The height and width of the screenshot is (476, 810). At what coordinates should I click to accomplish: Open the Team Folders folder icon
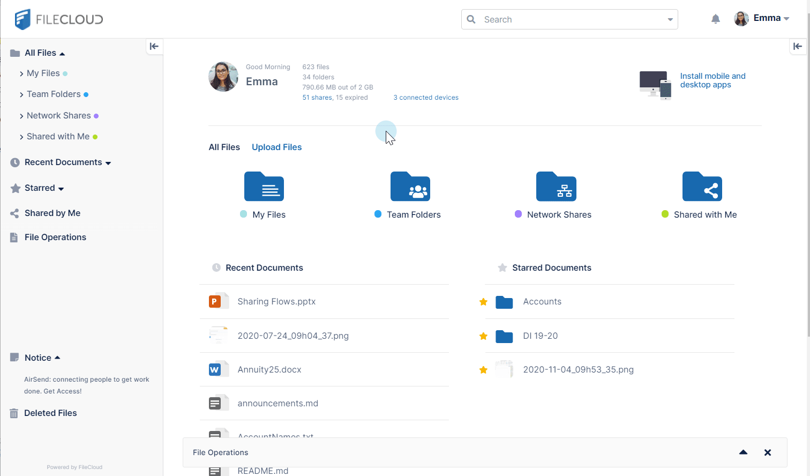point(410,187)
